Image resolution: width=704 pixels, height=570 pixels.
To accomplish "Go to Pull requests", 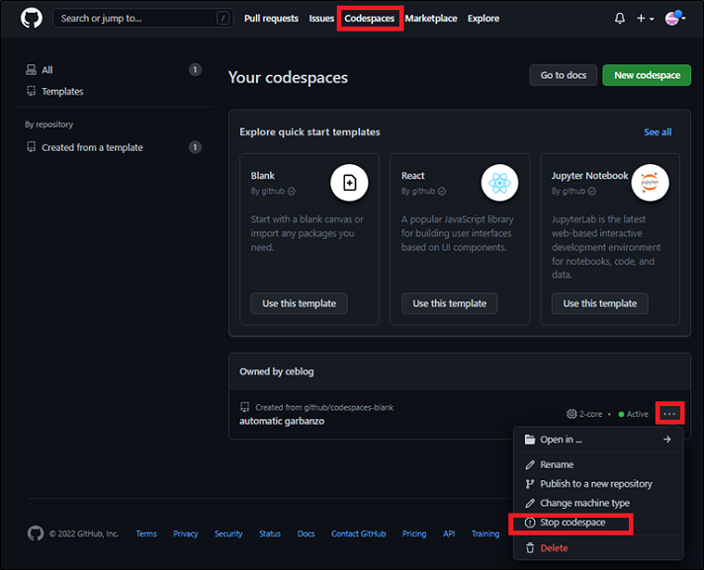I will click(271, 19).
